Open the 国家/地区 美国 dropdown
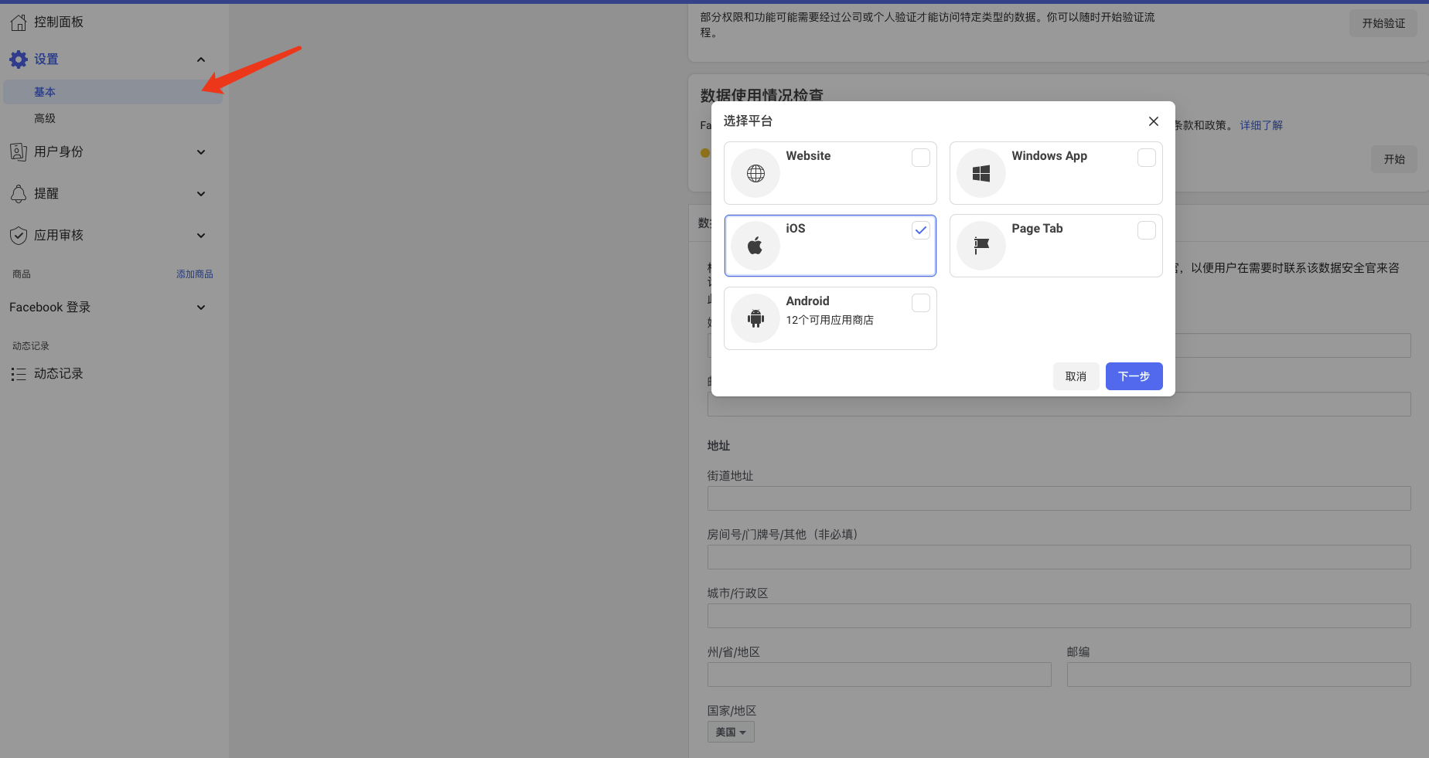This screenshot has height=758, width=1429. 731,733
